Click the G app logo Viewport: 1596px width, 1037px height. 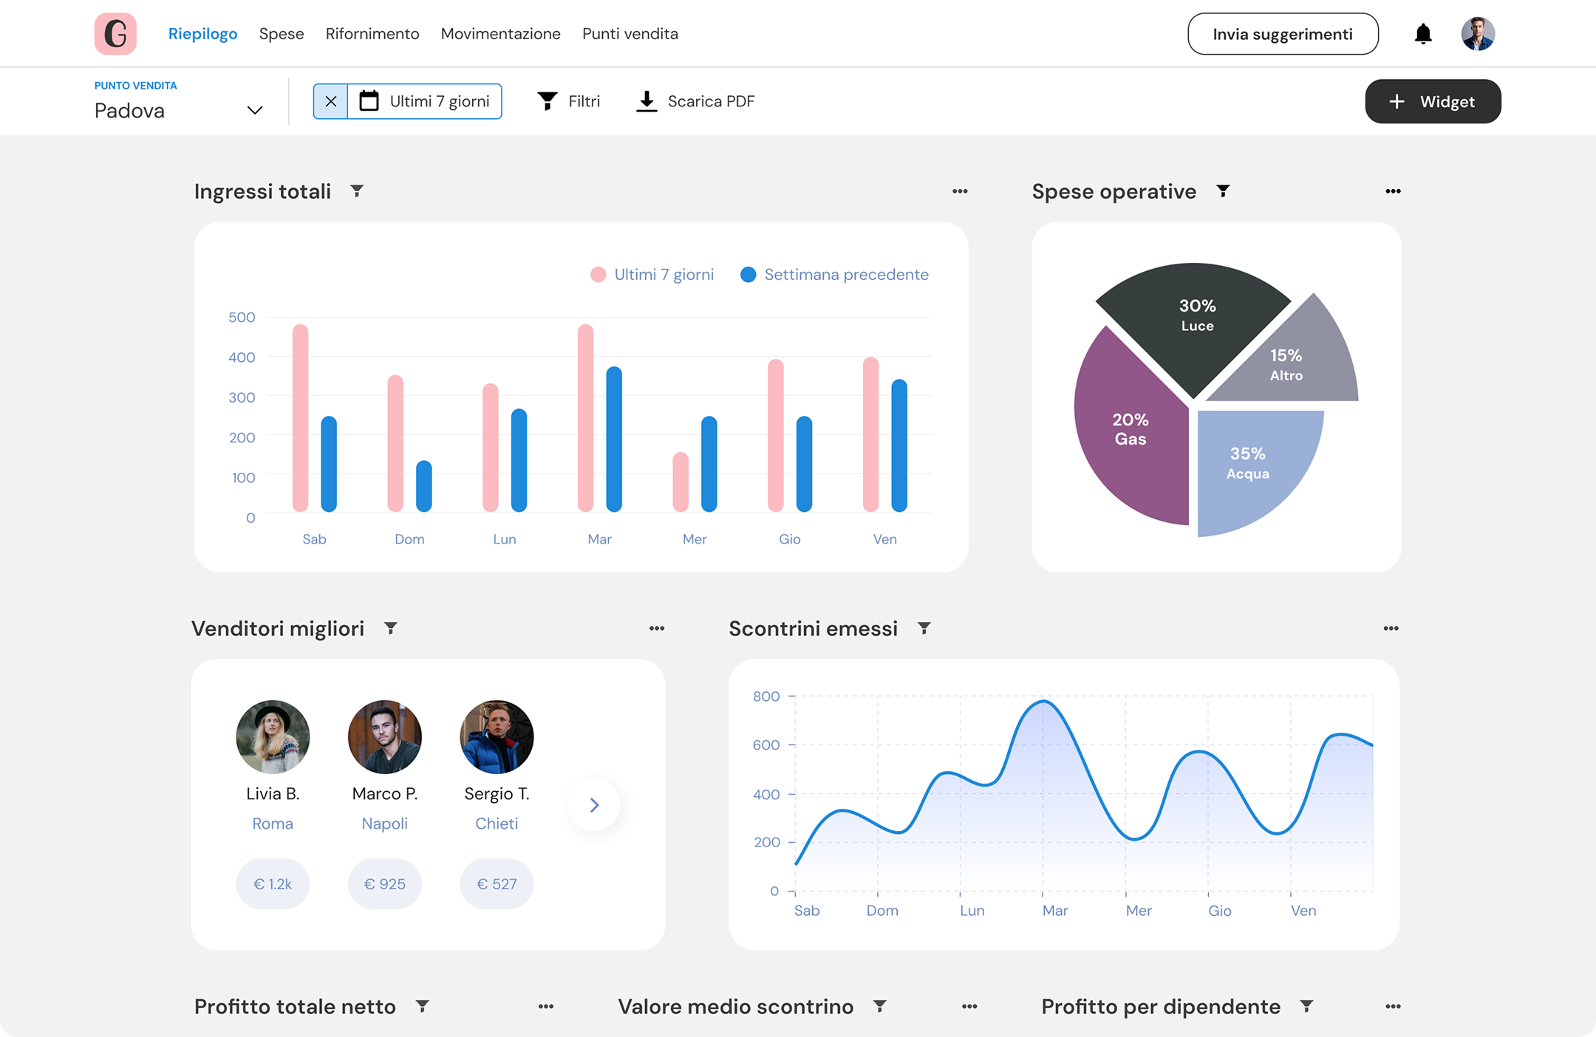[x=116, y=34]
